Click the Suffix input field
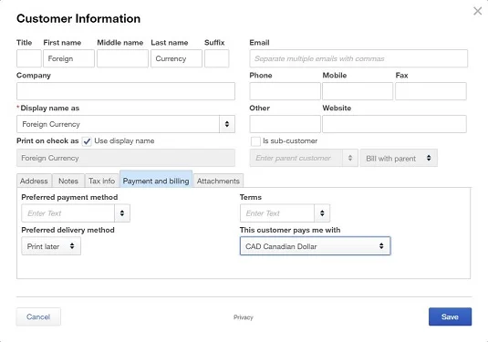This screenshot has height=342, width=488. click(x=216, y=58)
